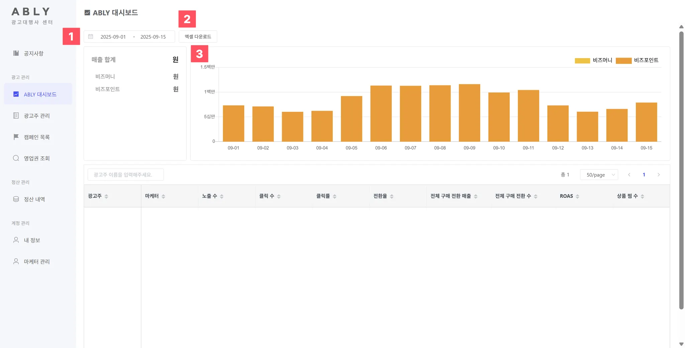Click the 내 정보 person icon
The width and height of the screenshot is (685, 348).
pyautogui.click(x=16, y=240)
